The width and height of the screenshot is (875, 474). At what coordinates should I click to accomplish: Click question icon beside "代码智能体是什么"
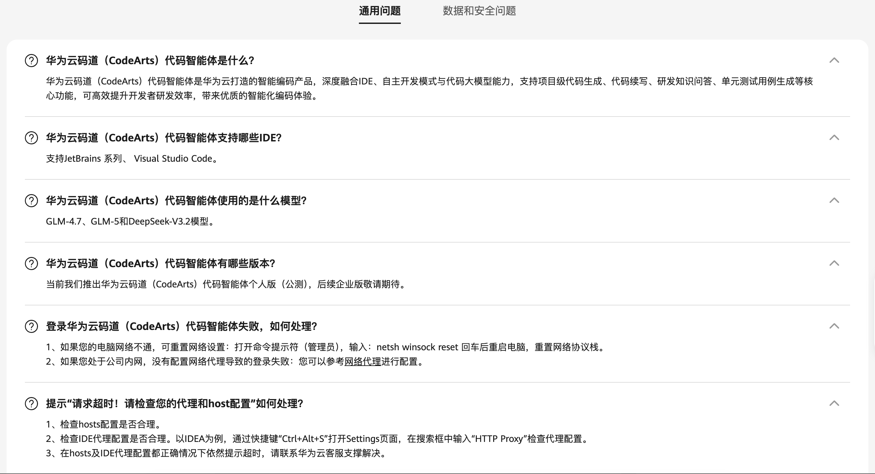pyautogui.click(x=31, y=61)
